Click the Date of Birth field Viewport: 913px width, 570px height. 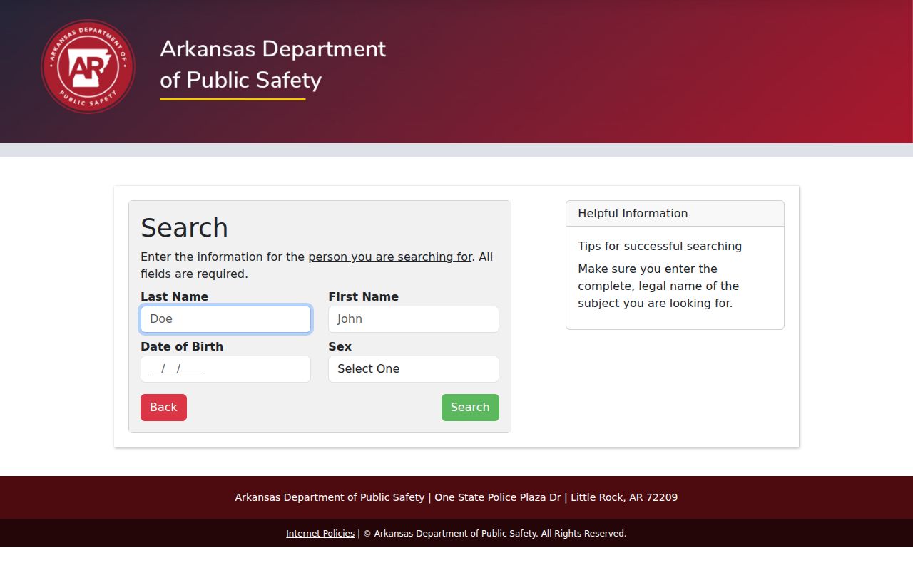(225, 369)
